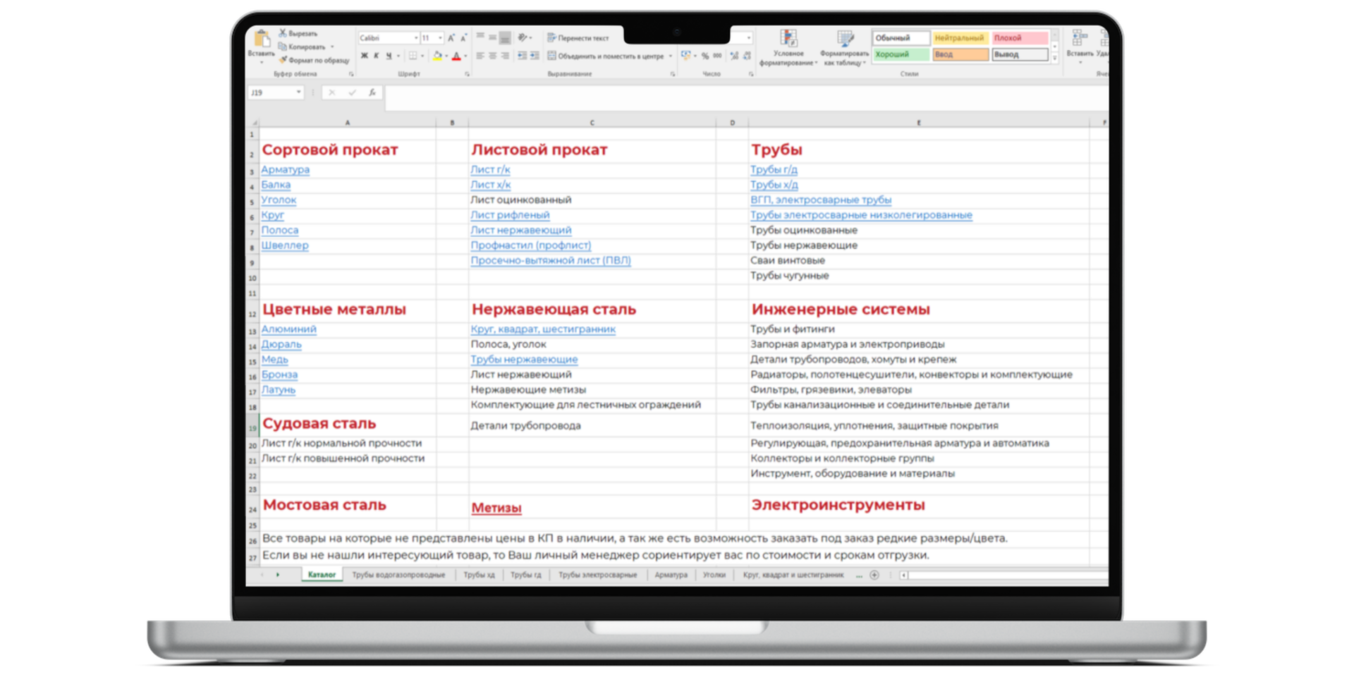Click the add new sheet plus icon
The width and height of the screenshot is (1354, 677).
point(874,575)
